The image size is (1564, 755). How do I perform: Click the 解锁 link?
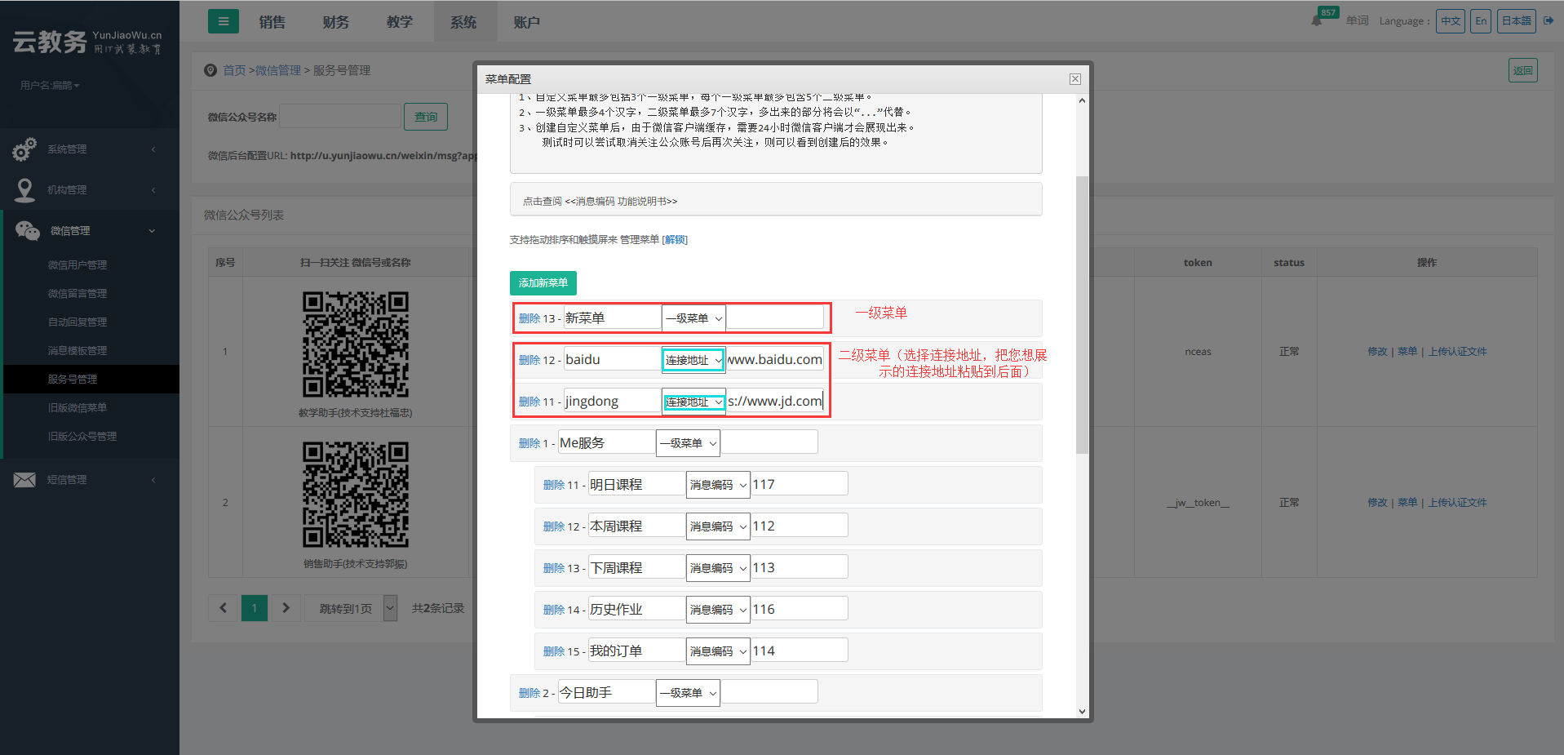(675, 240)
